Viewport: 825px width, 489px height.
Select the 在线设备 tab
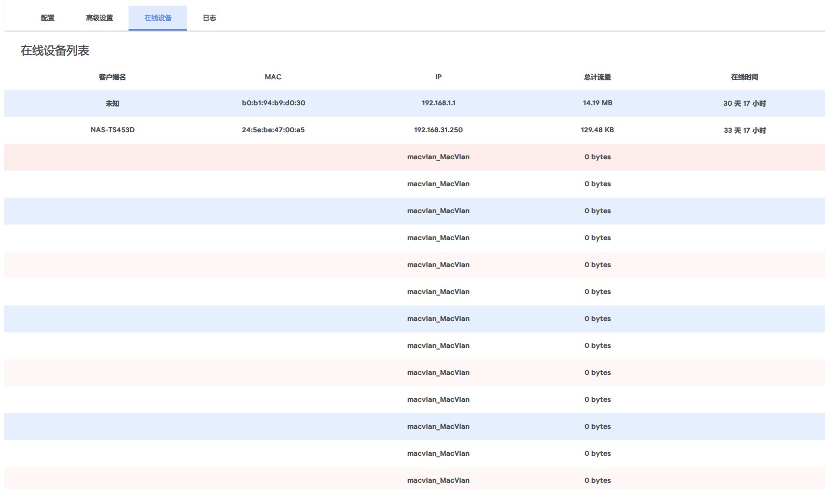coord(158,18)
